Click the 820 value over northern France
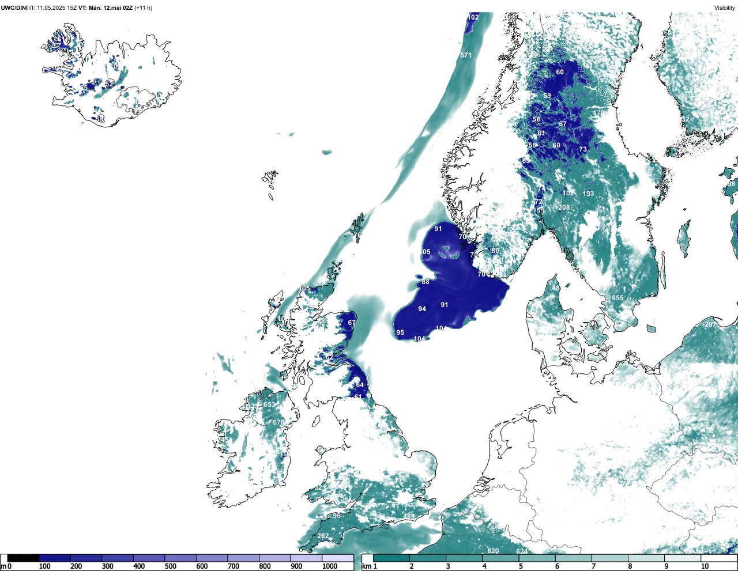 (493, 551)
